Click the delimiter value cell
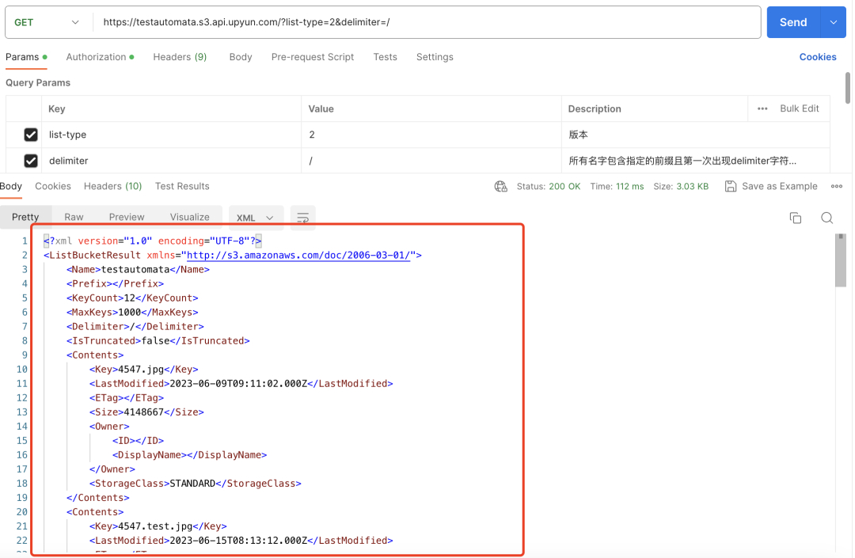This screenshot has width=855, height=558. [431, 161]
